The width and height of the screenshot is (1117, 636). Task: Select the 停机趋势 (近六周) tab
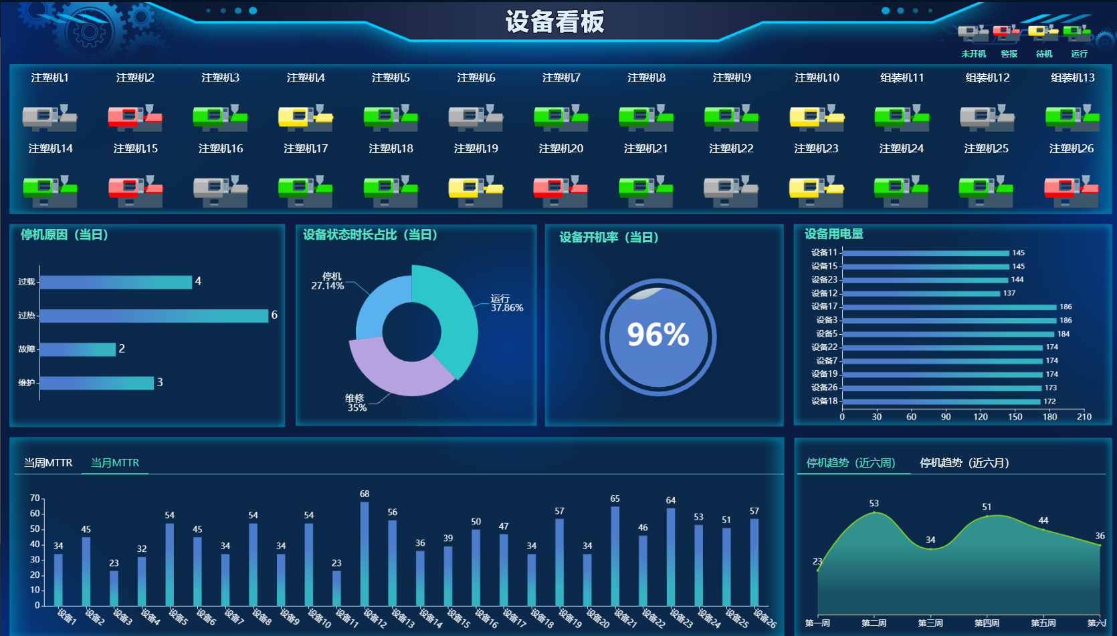(x=851, y=462)
